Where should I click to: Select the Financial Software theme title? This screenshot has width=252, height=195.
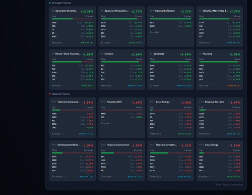[164, 11]
